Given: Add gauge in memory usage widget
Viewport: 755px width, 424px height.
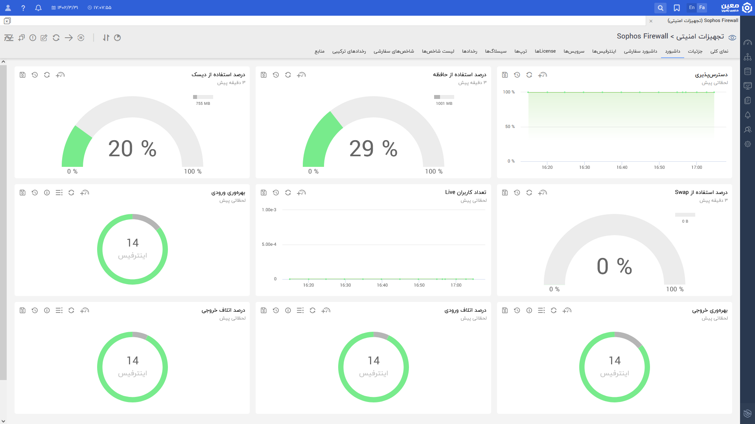Looking at the screenshot, I should click(x=301, y=75).
